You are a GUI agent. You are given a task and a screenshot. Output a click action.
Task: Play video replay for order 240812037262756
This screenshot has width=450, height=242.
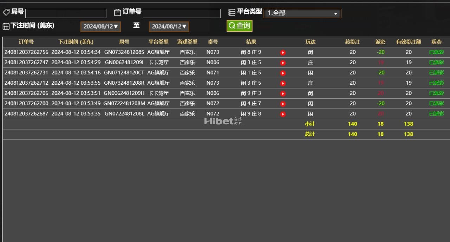click(x=283, y=53)
